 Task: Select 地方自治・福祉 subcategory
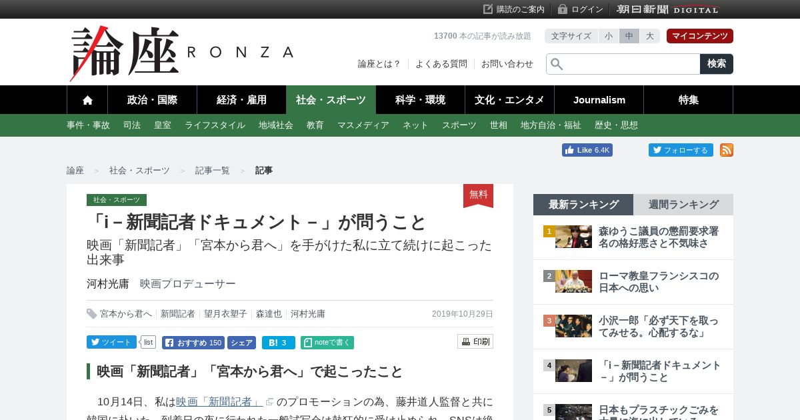click(551, 125)
